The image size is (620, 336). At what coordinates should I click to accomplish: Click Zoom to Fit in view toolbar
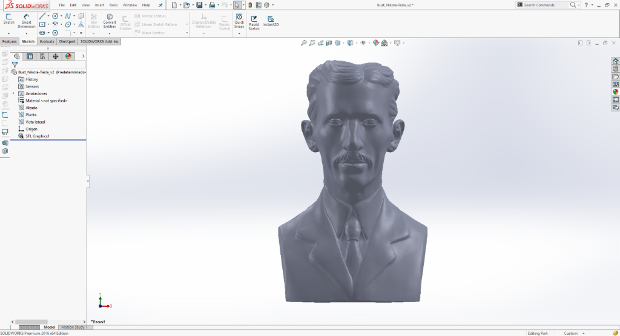304,43
